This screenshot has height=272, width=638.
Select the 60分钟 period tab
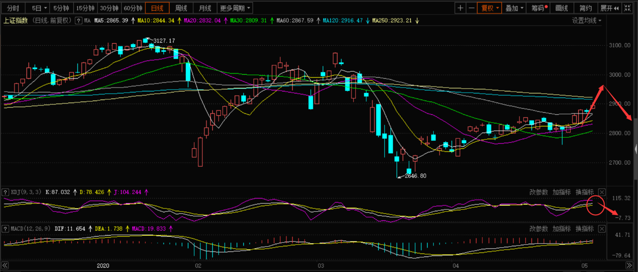coord(133,8)
